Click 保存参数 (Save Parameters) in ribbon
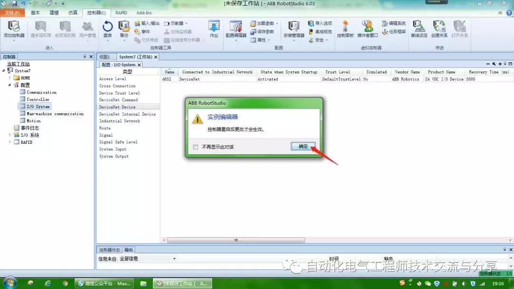The height and width of the screenshot is (289, 514). [x=262, y=31]
